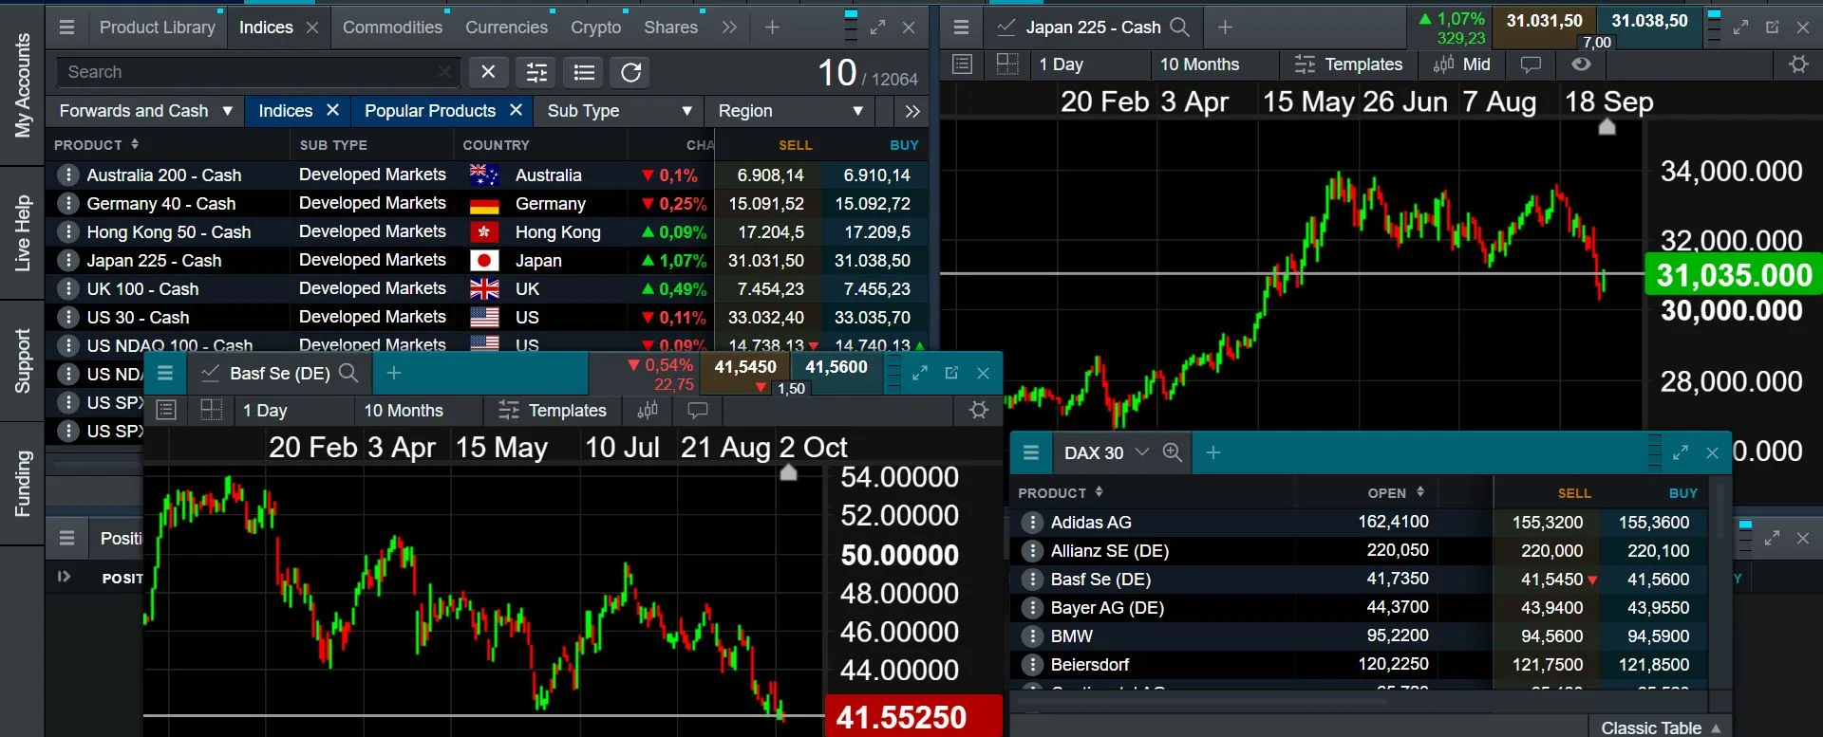Open the Japan 225 chart hamburger menu
Image resolution: width=1823 pixels, height=737 pixels.
(961, 28)
